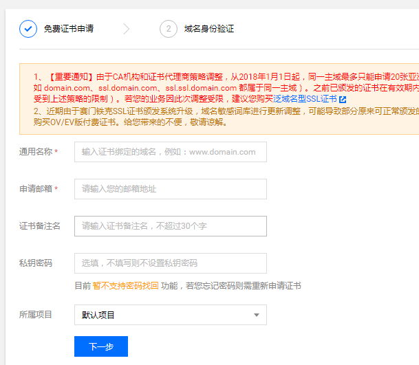
Task: Open the 泛域名型SSL证书 link
Action: pyautogui.click(x=305, y=99)
